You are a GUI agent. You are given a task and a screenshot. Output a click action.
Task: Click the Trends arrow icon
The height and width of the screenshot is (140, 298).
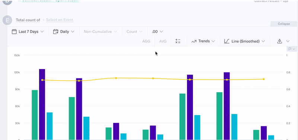pyautogui.click(x=194, y=41)
